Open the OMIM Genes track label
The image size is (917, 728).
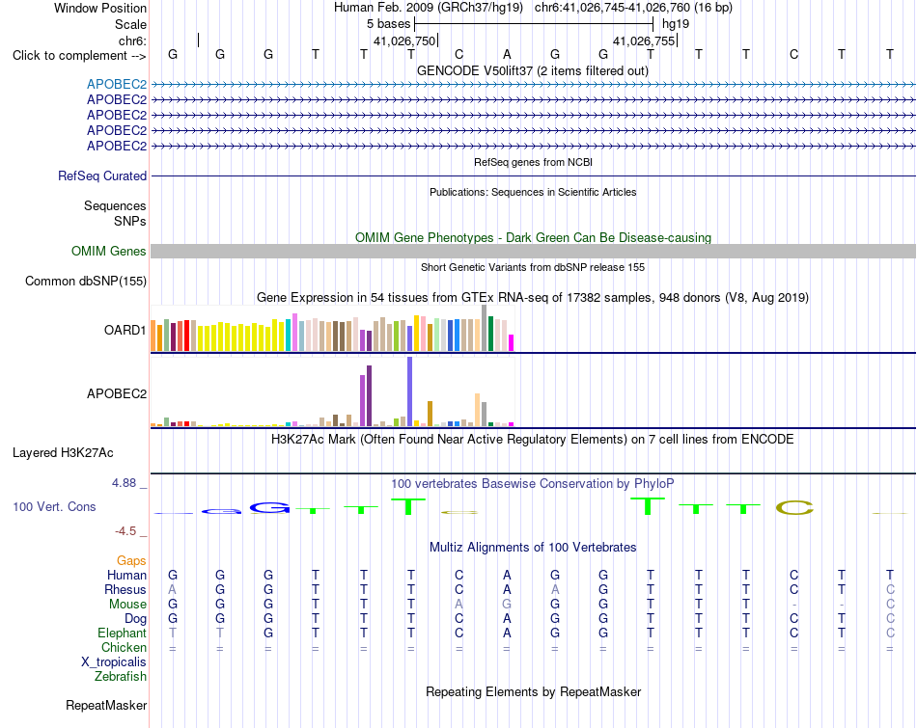(x=108, y=252)
